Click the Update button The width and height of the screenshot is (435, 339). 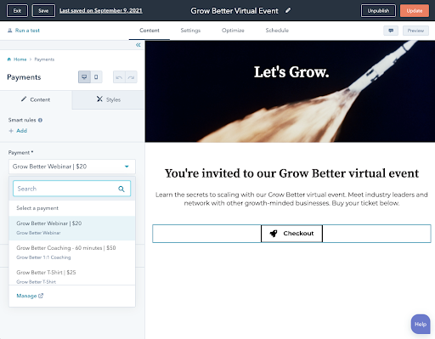(x=415, y=11)
